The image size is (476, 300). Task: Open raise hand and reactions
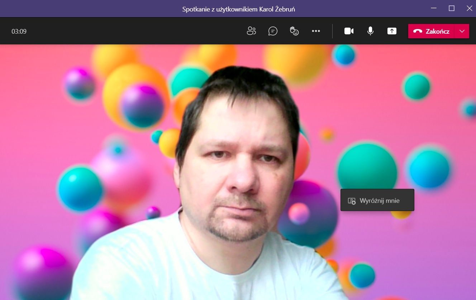[294, 31]
